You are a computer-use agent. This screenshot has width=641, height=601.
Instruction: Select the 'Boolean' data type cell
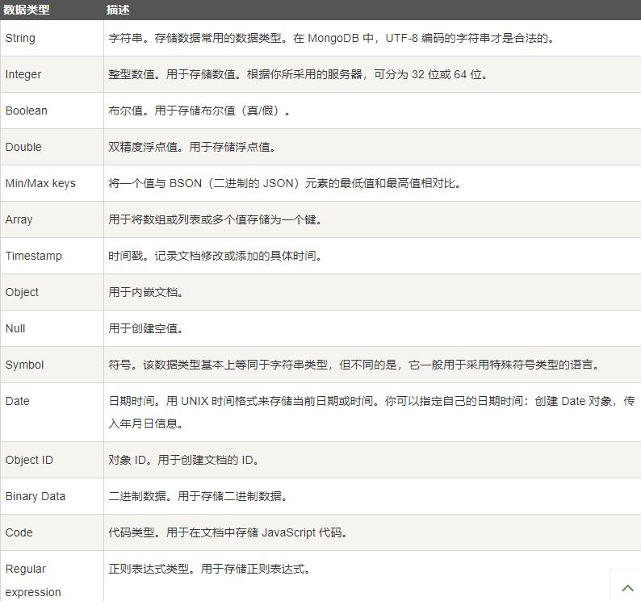coord(52,111)
